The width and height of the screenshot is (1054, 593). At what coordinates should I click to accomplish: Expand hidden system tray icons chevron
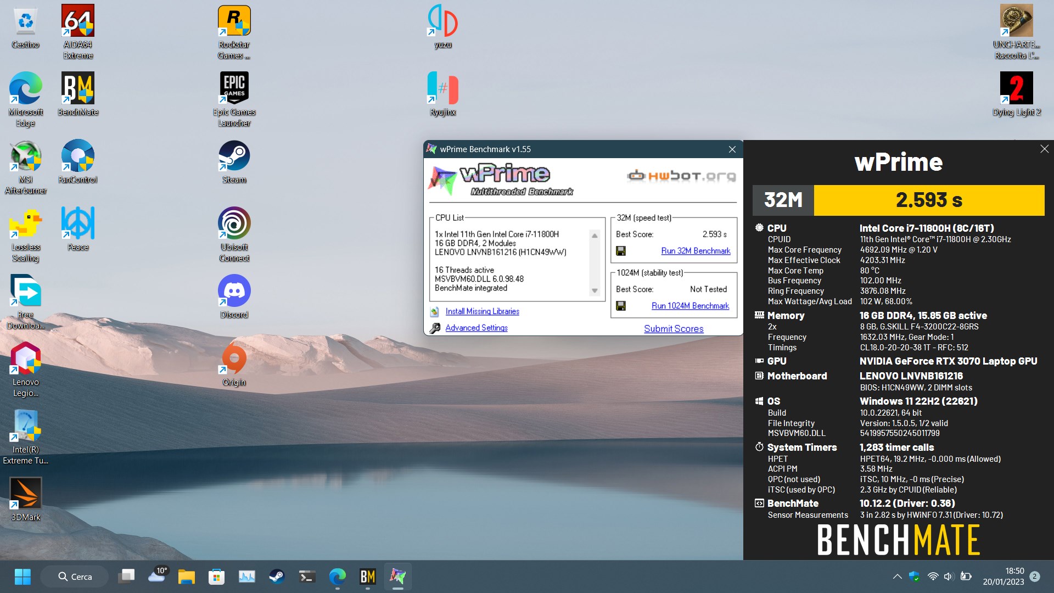[897, 577]
